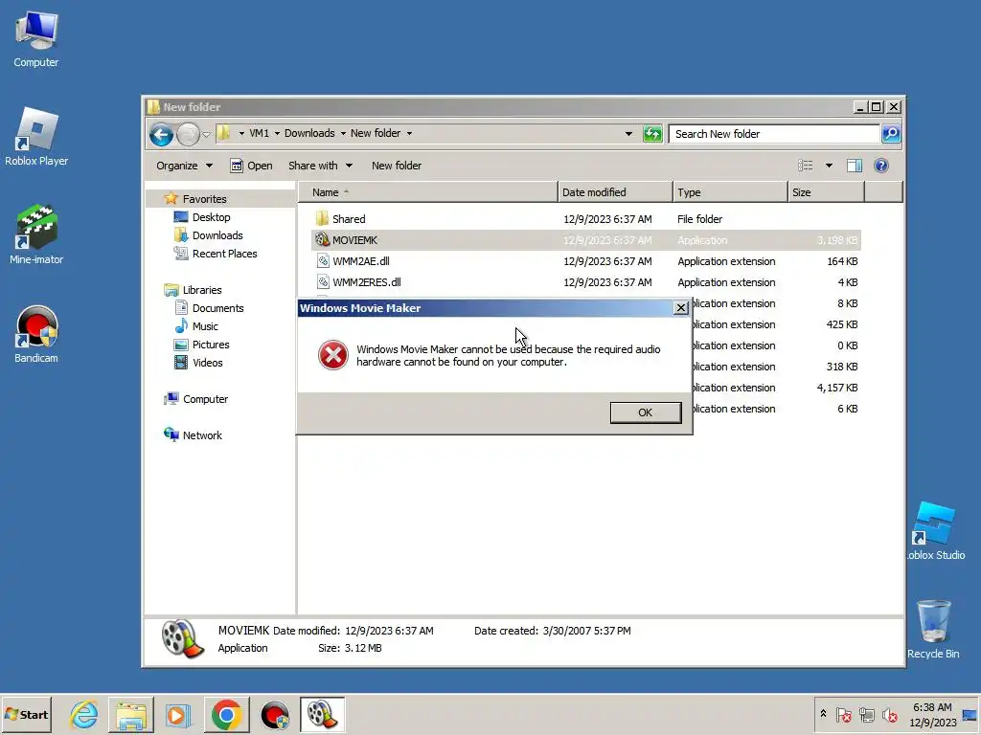
Task: Click the green Refresh button in address bar
Action: (x=652, y=133)
